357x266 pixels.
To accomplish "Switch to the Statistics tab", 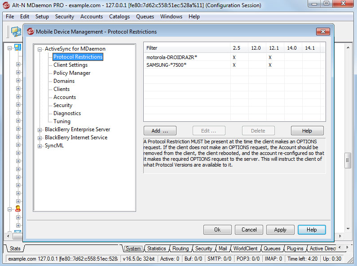I will 156,249.
